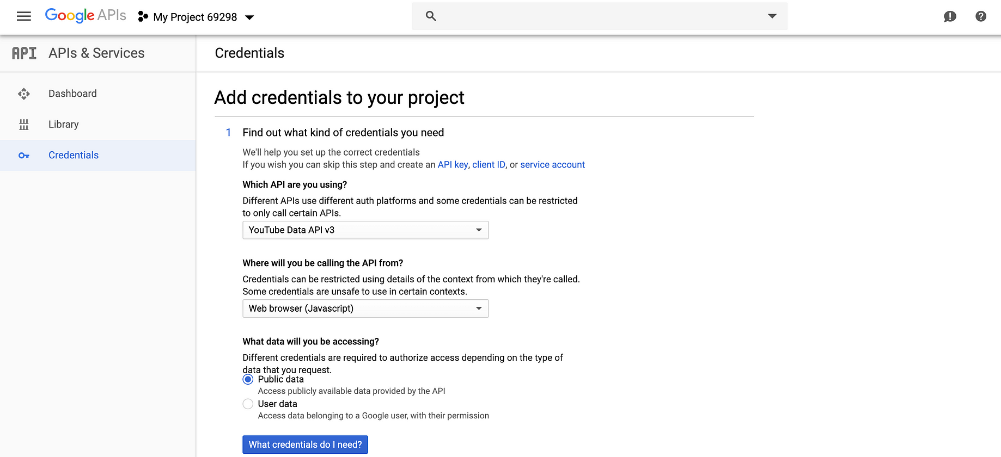Screen dimensions: 1001x457
Task: Open the Web browser (Javascript) dropdown
Action: coord(365,308)
